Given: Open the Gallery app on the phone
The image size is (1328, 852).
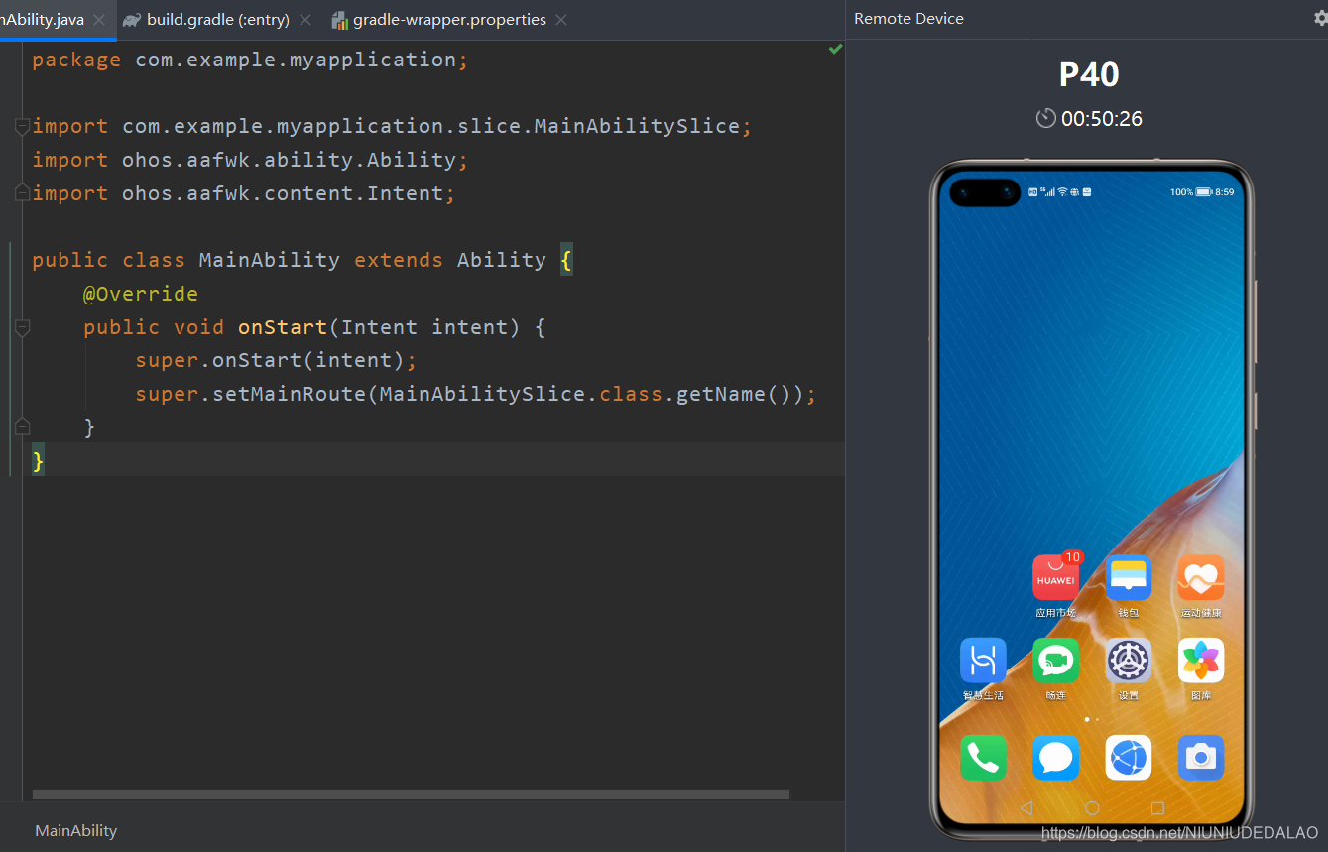Looking at the screenshot, I should [x=1201, y=661].
